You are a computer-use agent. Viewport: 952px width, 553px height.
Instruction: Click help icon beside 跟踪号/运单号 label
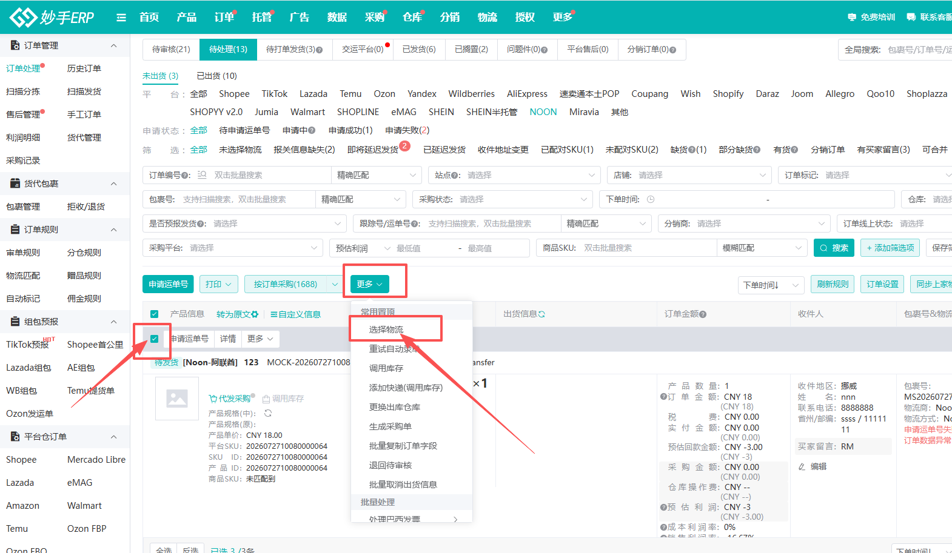(x=416, y=224)
